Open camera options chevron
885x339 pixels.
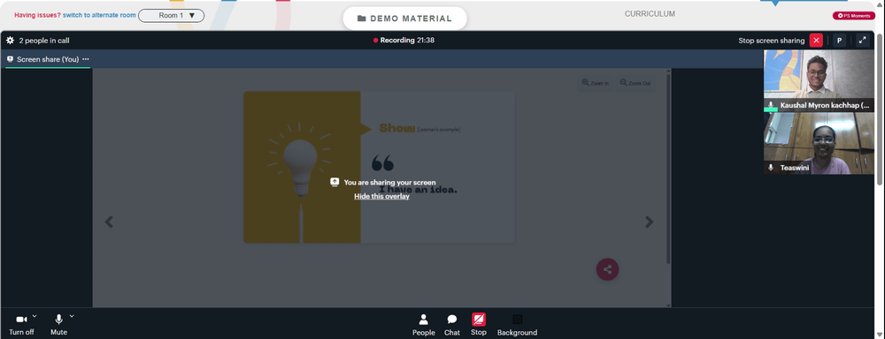tap(35, 316)
